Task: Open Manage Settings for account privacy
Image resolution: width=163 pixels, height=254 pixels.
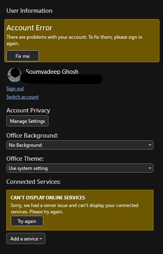Action: [27, 121]
